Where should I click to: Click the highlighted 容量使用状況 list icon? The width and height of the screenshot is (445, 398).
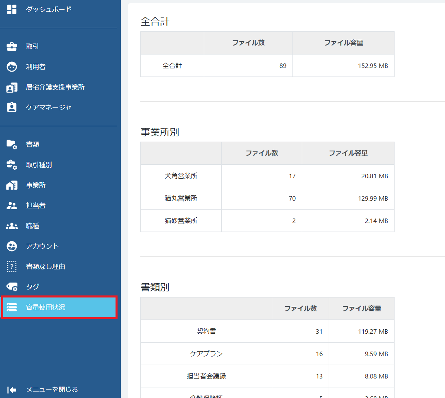click(11, 308)
